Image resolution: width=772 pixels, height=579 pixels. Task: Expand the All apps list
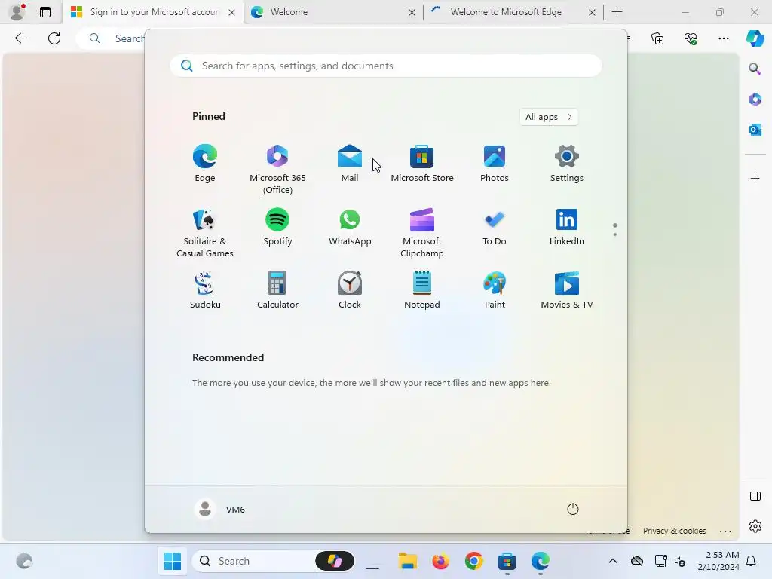(549, 117)
